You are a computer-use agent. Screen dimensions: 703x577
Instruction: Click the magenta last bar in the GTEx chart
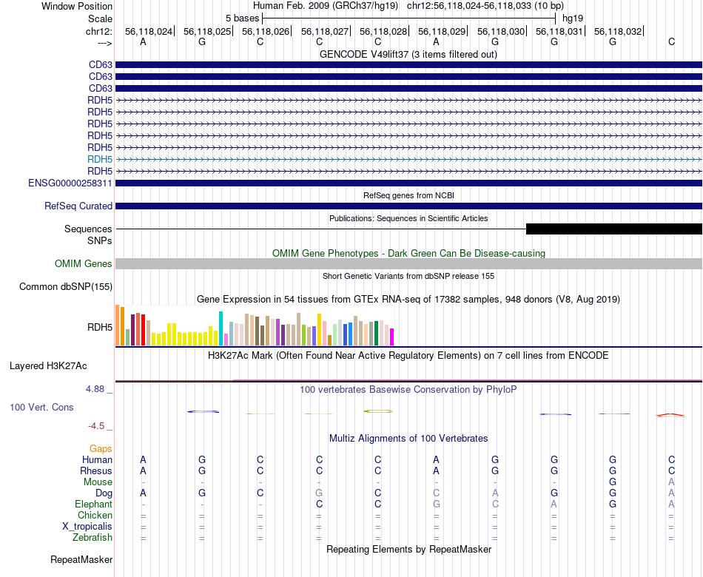point(392,337)
